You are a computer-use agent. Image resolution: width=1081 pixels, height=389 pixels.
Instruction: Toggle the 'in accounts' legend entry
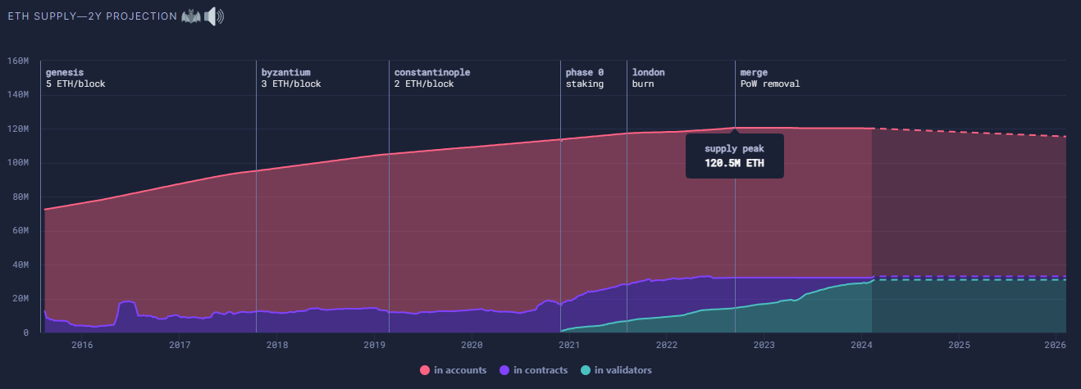point(454,370)
